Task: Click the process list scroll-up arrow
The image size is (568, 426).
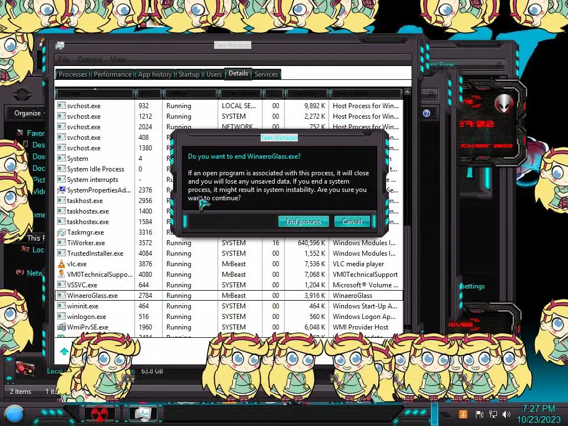Action: click(x=407, y=92)
